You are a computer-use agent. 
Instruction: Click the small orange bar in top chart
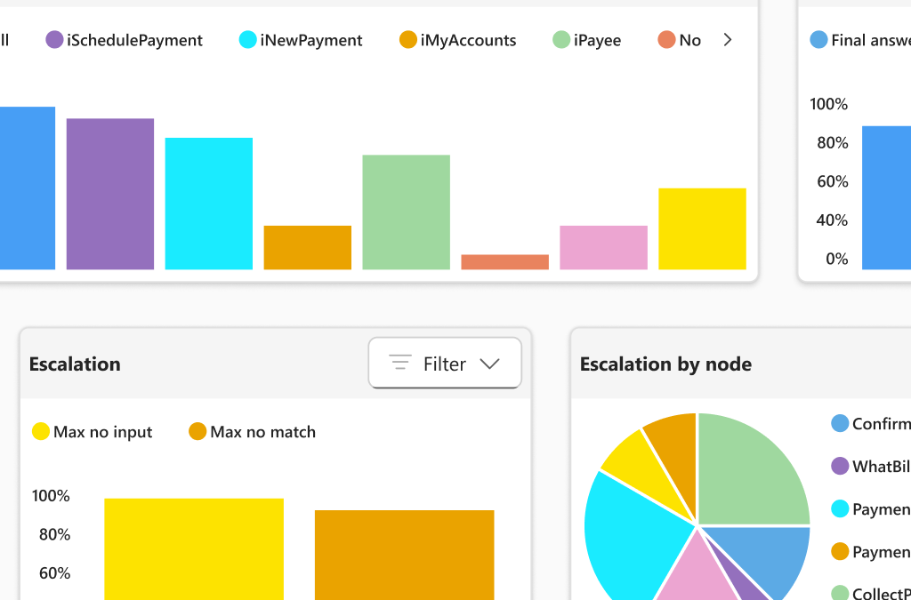coord(308,248)
